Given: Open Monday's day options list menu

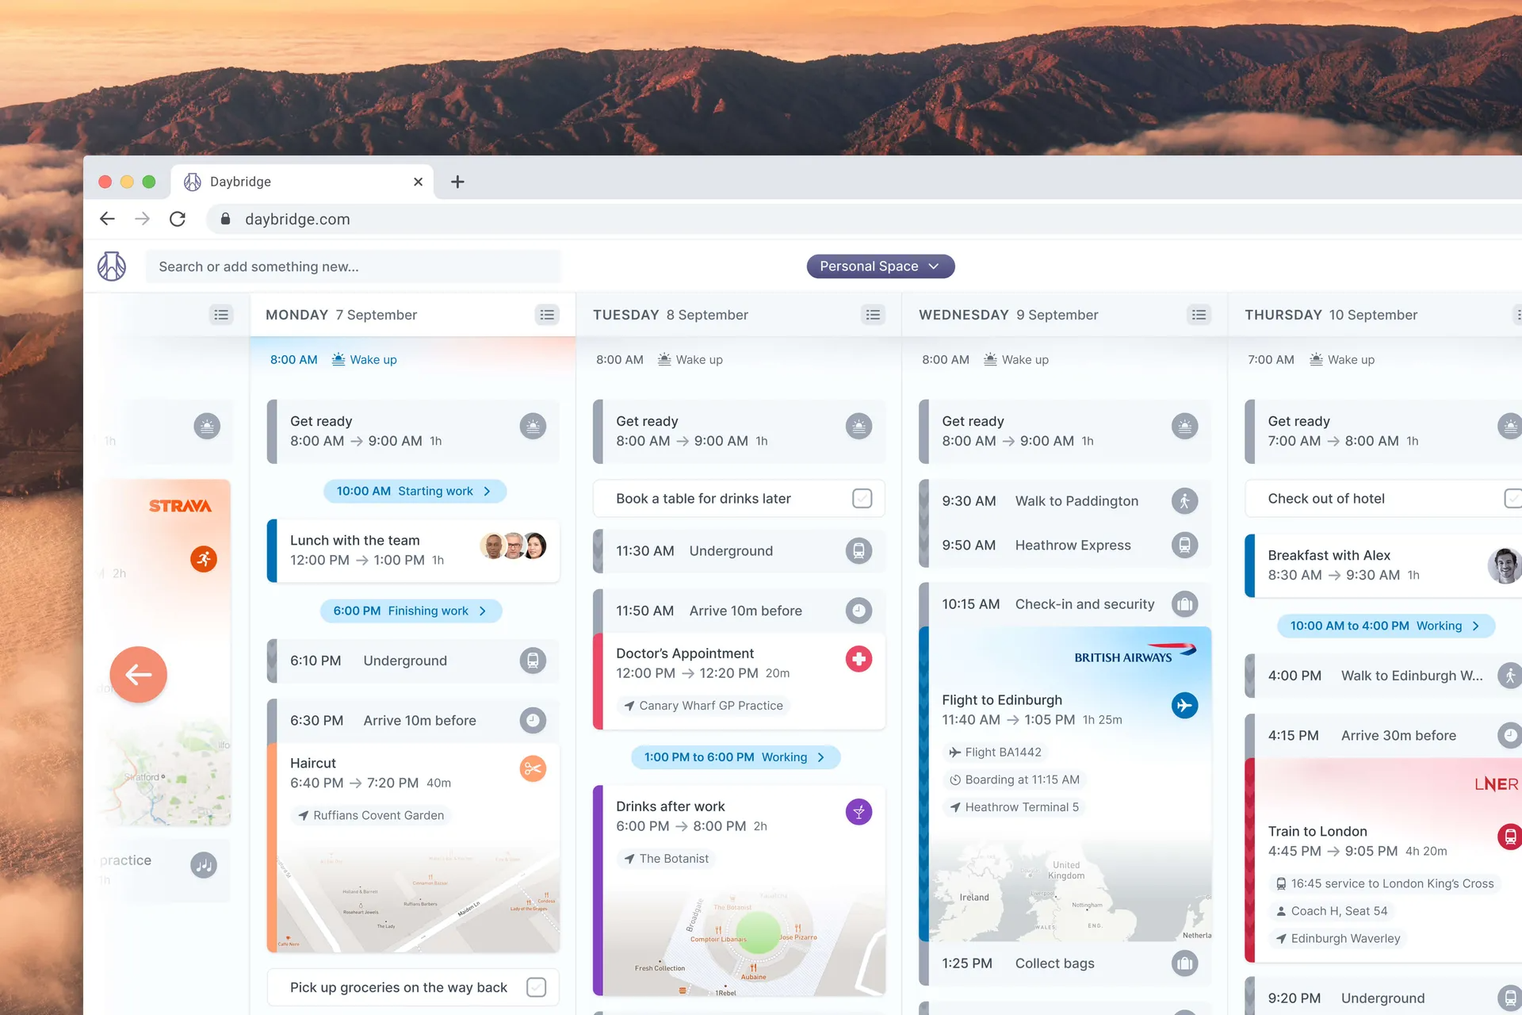Looking at the screenshot, I should point(546,314).
